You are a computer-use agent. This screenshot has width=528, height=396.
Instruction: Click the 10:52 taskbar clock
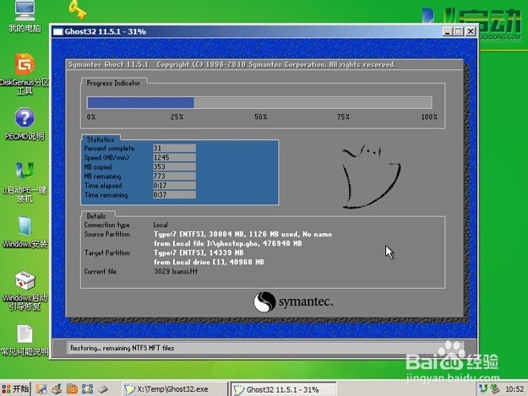(514, 389)
